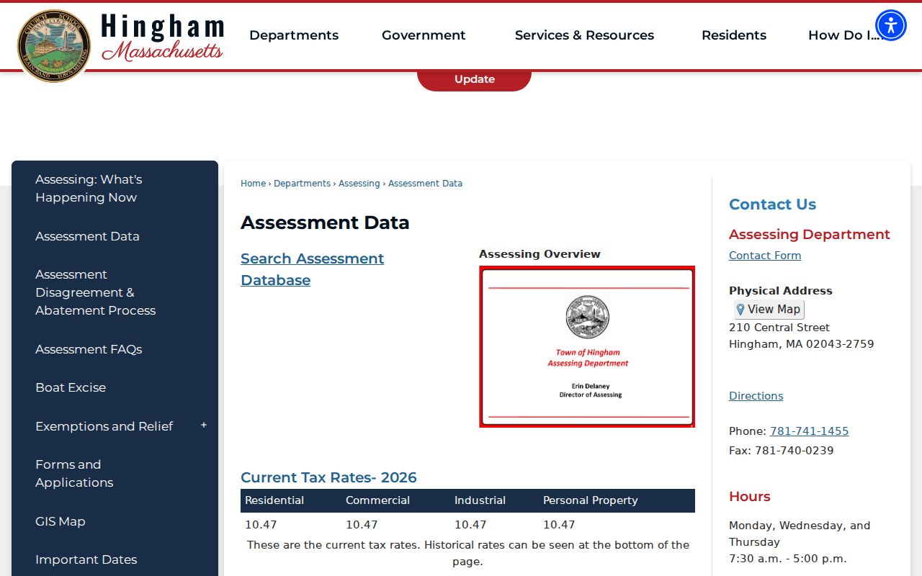Open Assessment FAQs sidebar item
The height and width of the screenshot is (576, 922).
coord(115,349)
